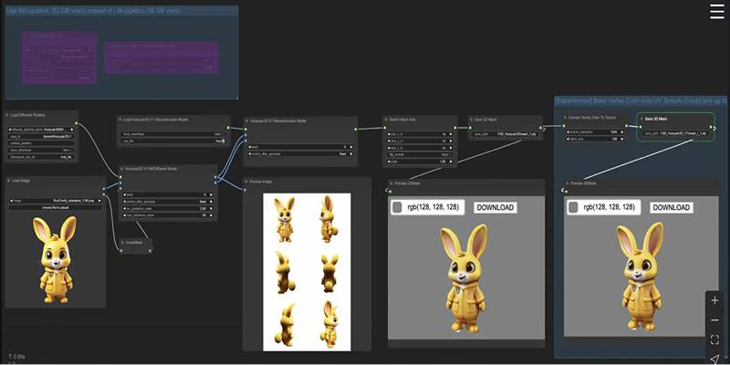
Task: Increase seed in the MVDiffusion Model node
Action: click(211, 194)
